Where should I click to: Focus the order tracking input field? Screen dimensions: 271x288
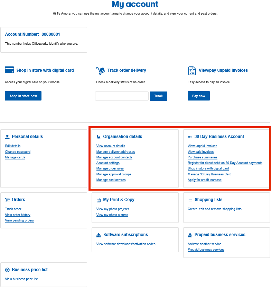click(122, 96)
